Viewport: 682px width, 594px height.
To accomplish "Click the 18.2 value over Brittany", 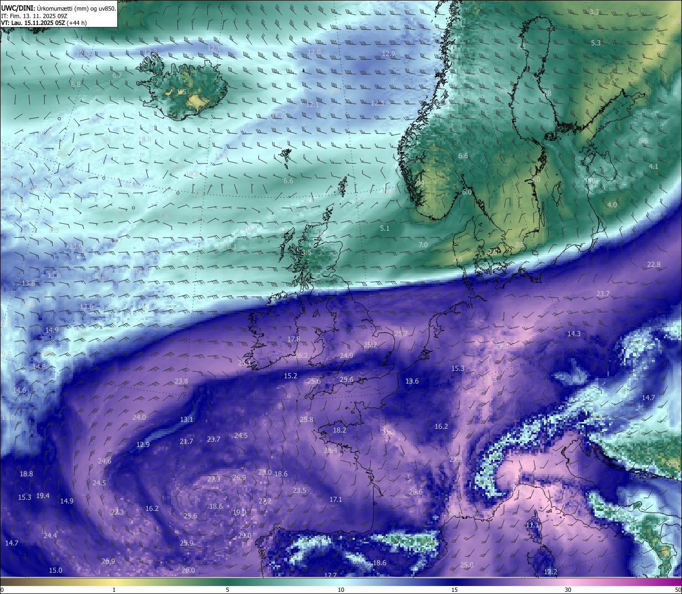I will pos(339,430).
